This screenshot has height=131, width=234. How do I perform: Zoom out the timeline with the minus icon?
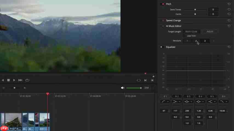coord(4,88)
